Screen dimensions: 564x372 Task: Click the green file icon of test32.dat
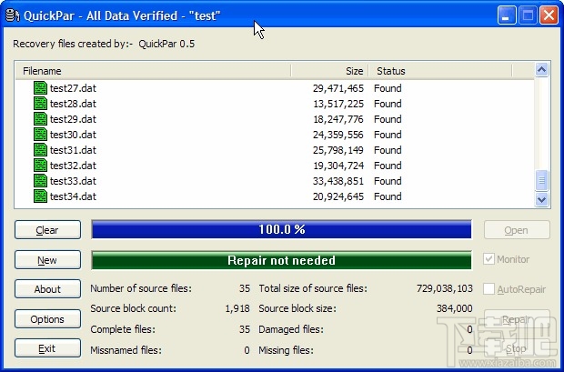[40, 166]
